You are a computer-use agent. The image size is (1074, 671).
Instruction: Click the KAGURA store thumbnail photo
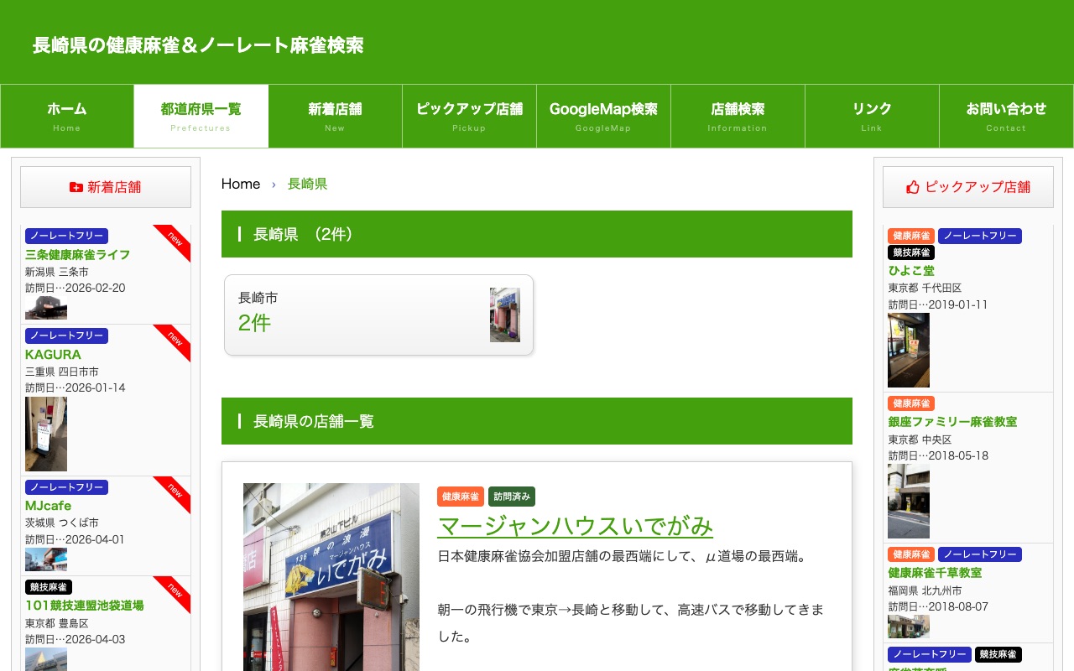click(x=46, y=434)
